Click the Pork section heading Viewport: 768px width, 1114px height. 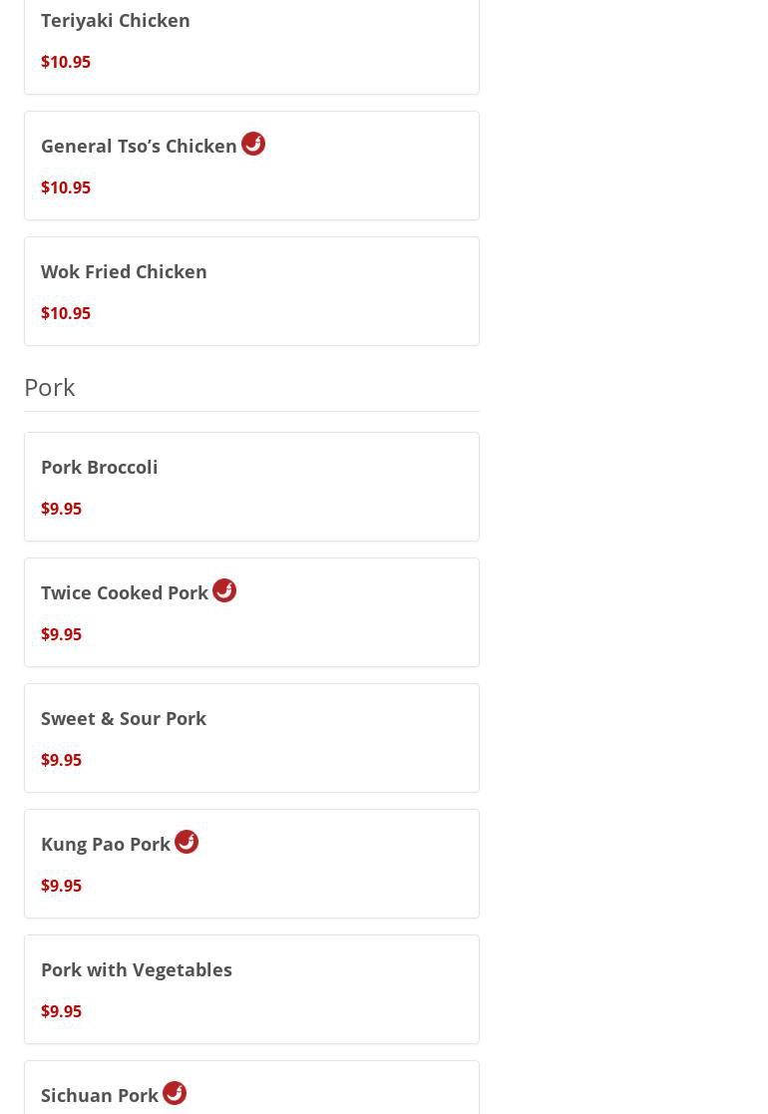coord(50,387)
